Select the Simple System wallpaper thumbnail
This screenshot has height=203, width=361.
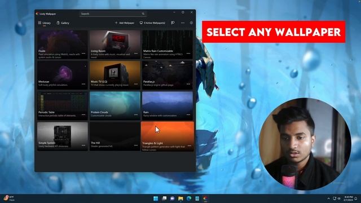click(x=63, y=136)
